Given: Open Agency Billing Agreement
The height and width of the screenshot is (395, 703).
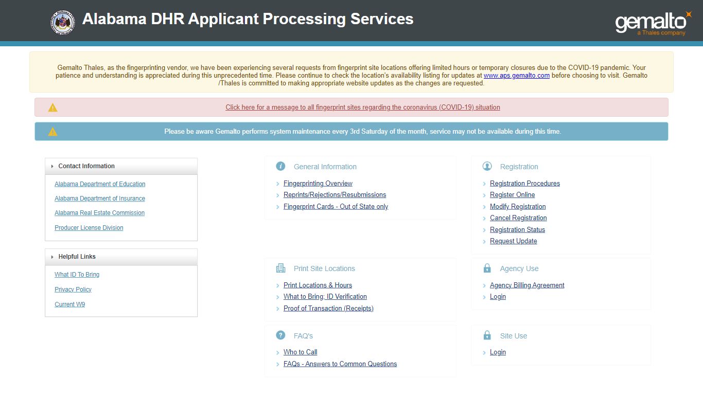Looking at the screenshot, I should [527, 285].
